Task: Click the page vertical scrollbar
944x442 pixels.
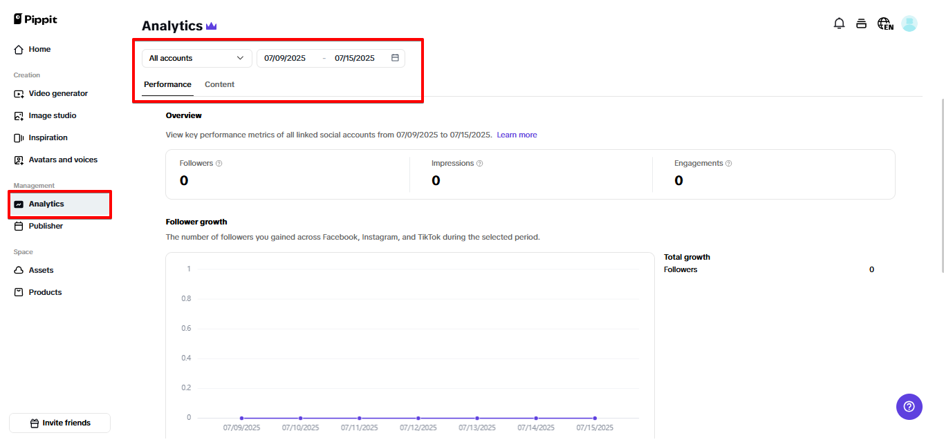Action: 941,186
